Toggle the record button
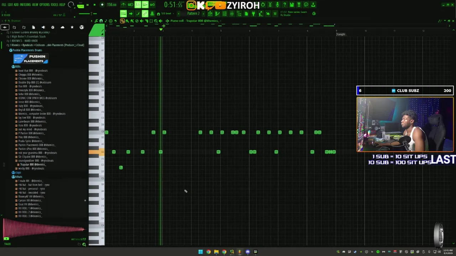456x256 pixels. click(102, 5)
